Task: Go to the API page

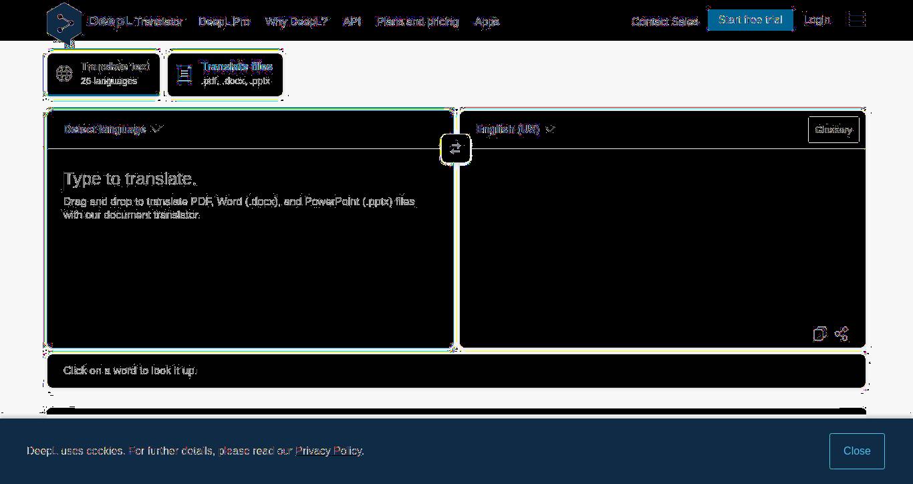Action: tap(352, 21)
